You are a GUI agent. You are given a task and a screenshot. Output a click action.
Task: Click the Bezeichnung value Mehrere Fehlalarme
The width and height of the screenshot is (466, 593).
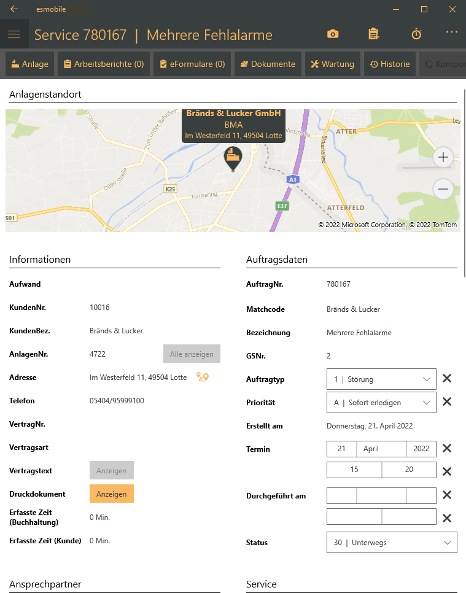(359, 333)
